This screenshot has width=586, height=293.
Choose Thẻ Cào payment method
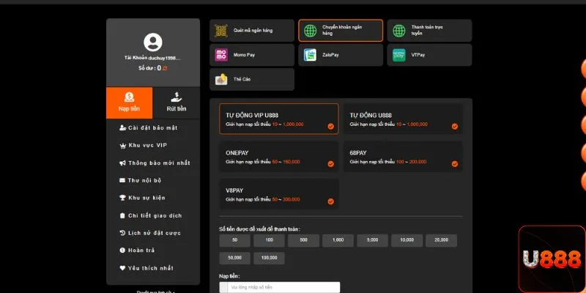(252, 79)
